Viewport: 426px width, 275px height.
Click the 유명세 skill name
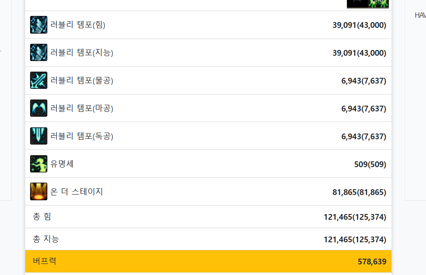point(62,164)
